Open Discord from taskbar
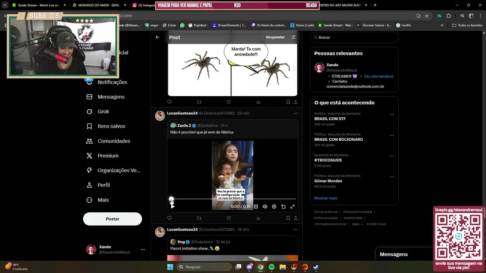This screenshot has width=486, height=273. tap(249, 267)
